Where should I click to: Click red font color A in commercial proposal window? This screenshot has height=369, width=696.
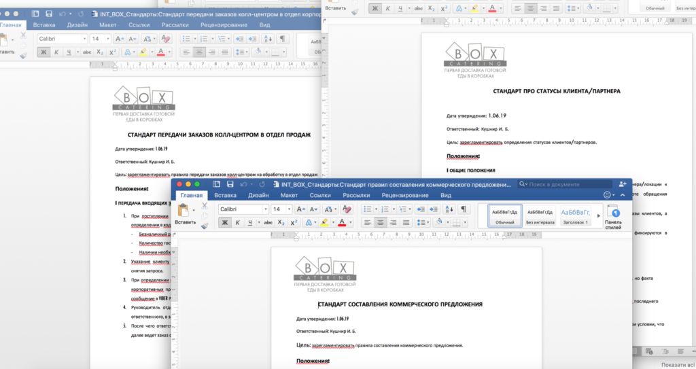pyautogui.click(x=342, y=222)
